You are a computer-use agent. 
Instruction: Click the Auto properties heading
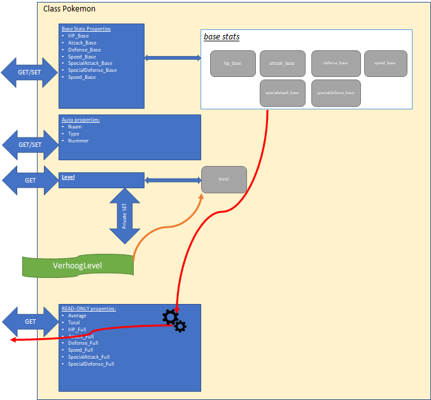point(80,120)
